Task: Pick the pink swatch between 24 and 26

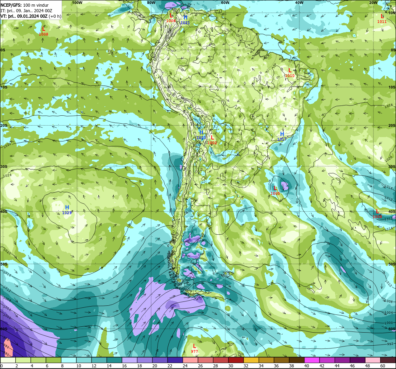Action: coord(190,360)
